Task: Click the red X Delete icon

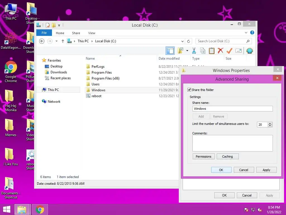Action: [220, 51]
